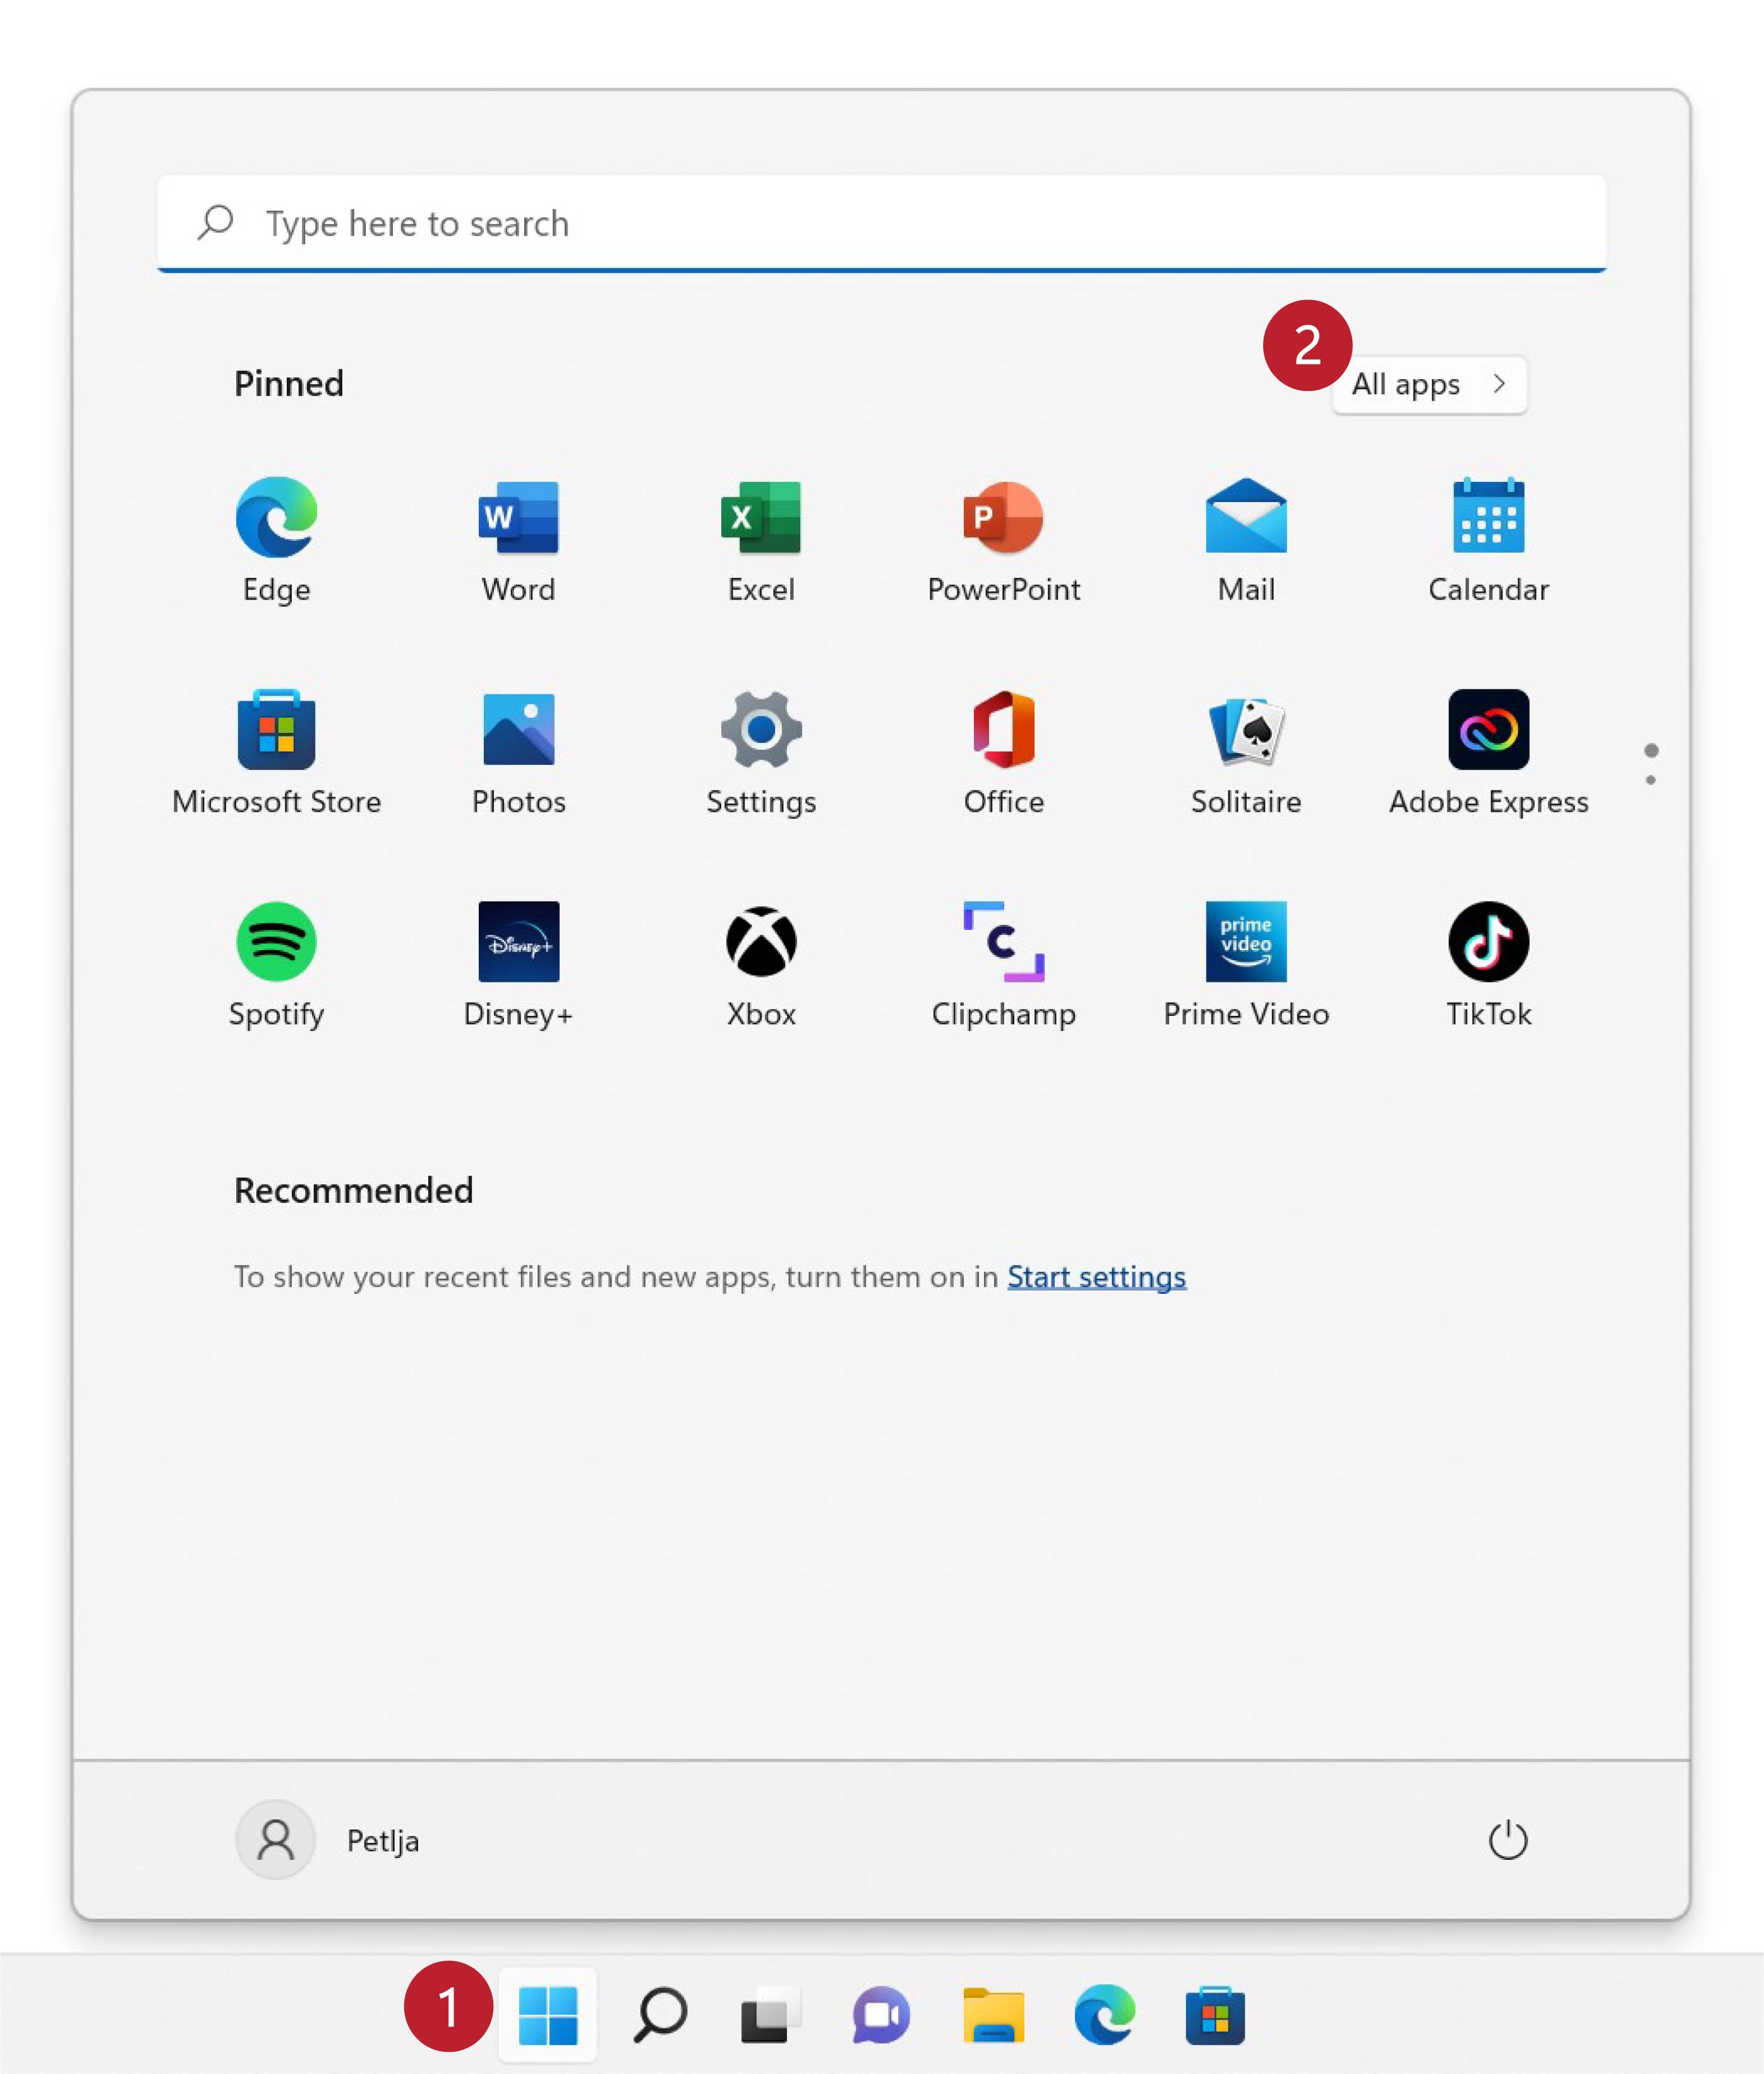Open File Explorer from the taskbar
This screenshot has width=1764, height=2074.
993,2015
